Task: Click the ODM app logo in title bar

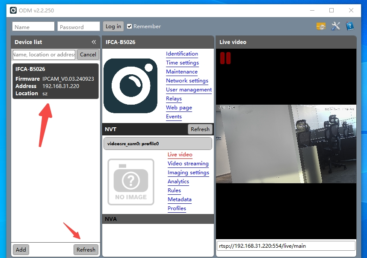Action: coord(13,10)
